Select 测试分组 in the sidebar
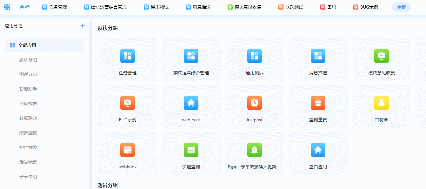Viewport: 426px width, 189px height. (28, 74)
